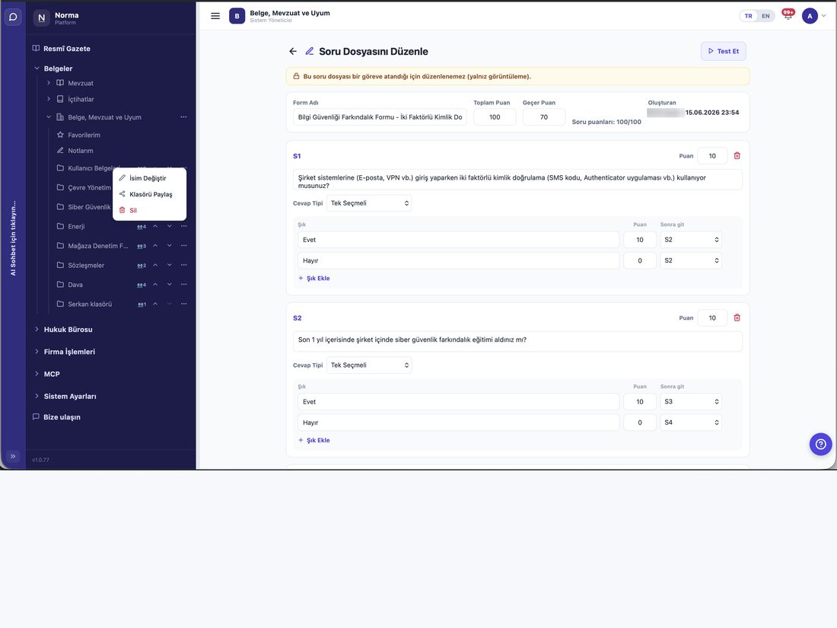Open more options for Mağaza Denetim folder
837x628 pixels.
point(183,246)
